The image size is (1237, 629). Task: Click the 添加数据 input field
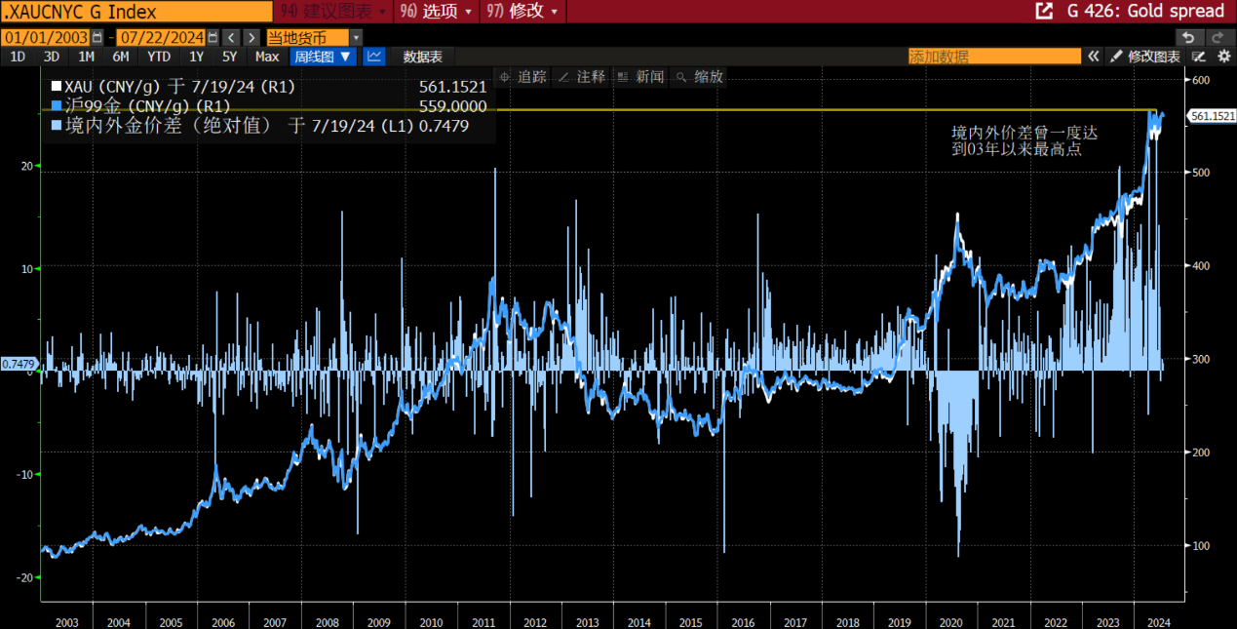[994, 57]
